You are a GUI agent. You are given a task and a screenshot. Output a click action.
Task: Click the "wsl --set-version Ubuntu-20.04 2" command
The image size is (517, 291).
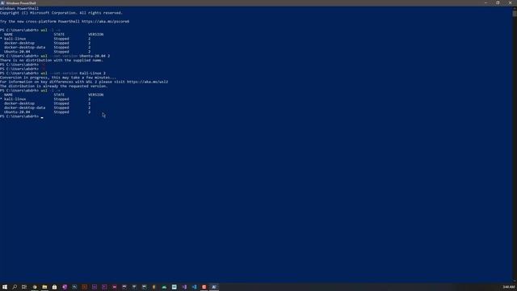(75, 56)
